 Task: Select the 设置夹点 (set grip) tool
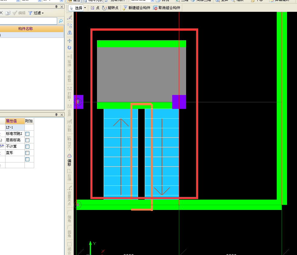pyautogui.click(x=69, y=196)
